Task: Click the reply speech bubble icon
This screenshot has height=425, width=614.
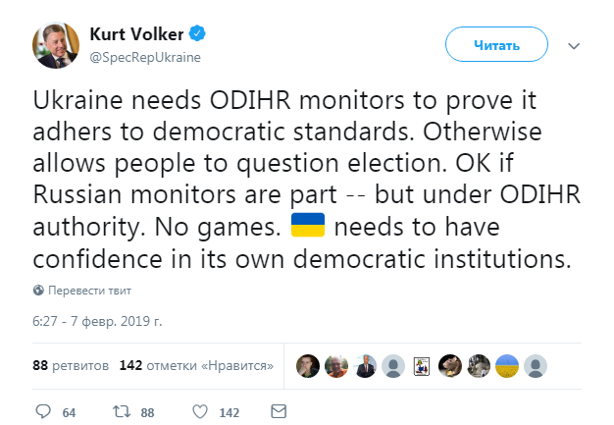Action: (x=43, y=412)
